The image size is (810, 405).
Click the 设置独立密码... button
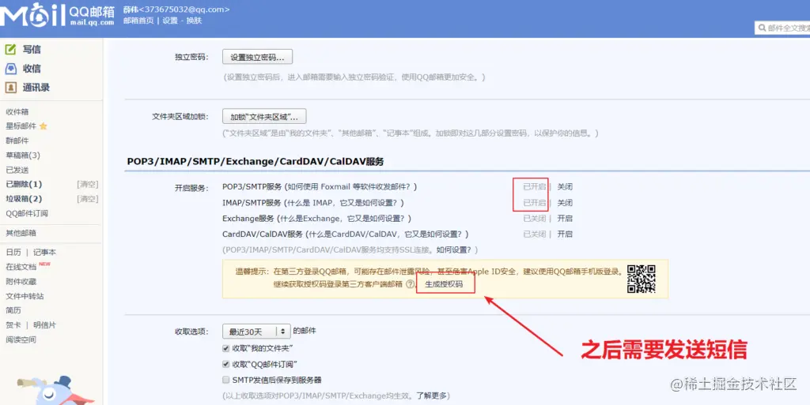coord(257,57)
